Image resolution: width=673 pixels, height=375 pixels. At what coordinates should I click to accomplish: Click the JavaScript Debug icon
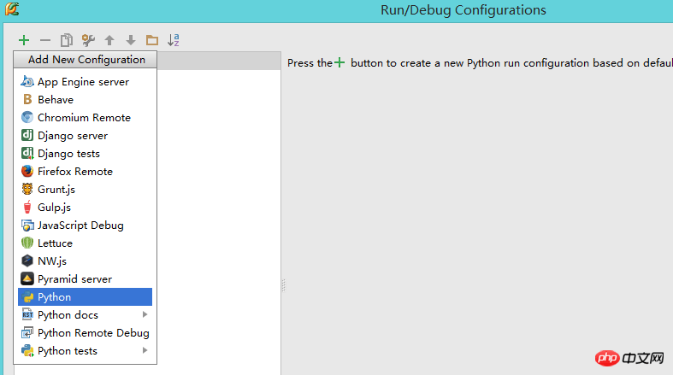point(27,225)
